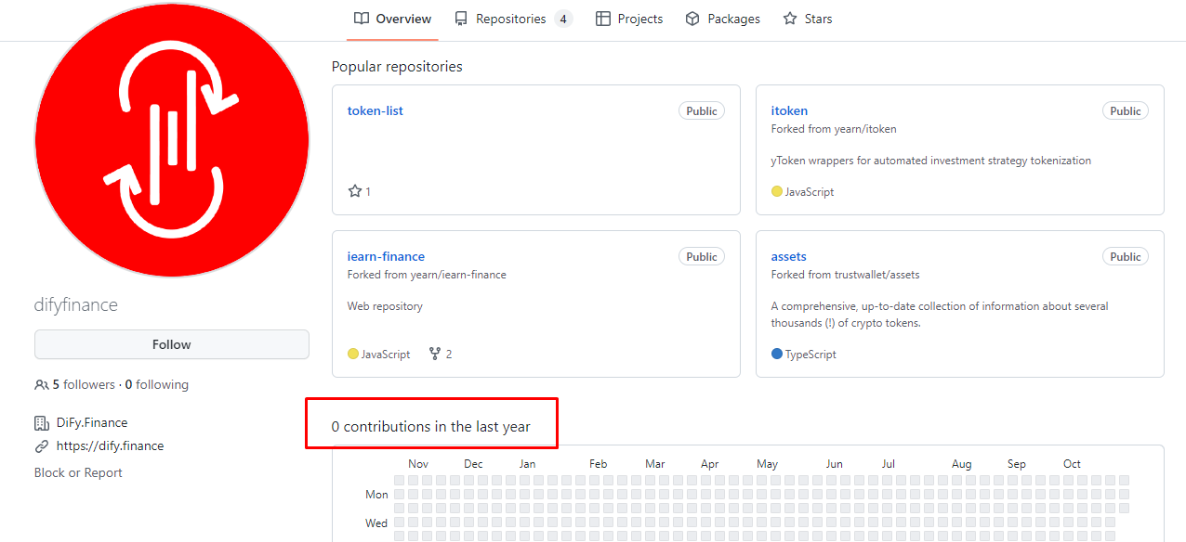Open the Overview tab
1186x542 pixels.
tap(392, 19)
